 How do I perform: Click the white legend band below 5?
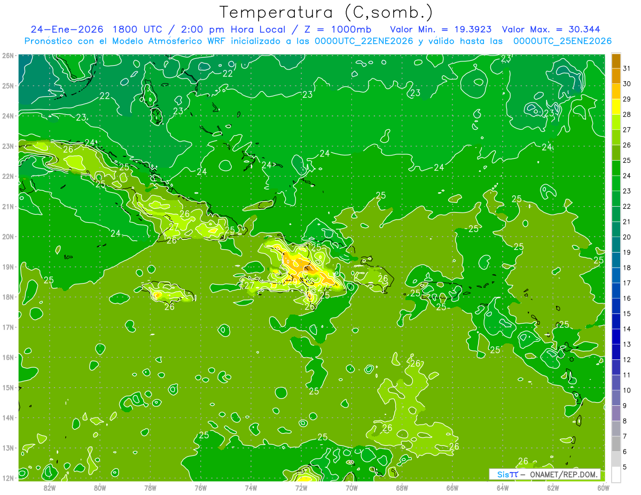pyautogui.click(x=616, y=474)
